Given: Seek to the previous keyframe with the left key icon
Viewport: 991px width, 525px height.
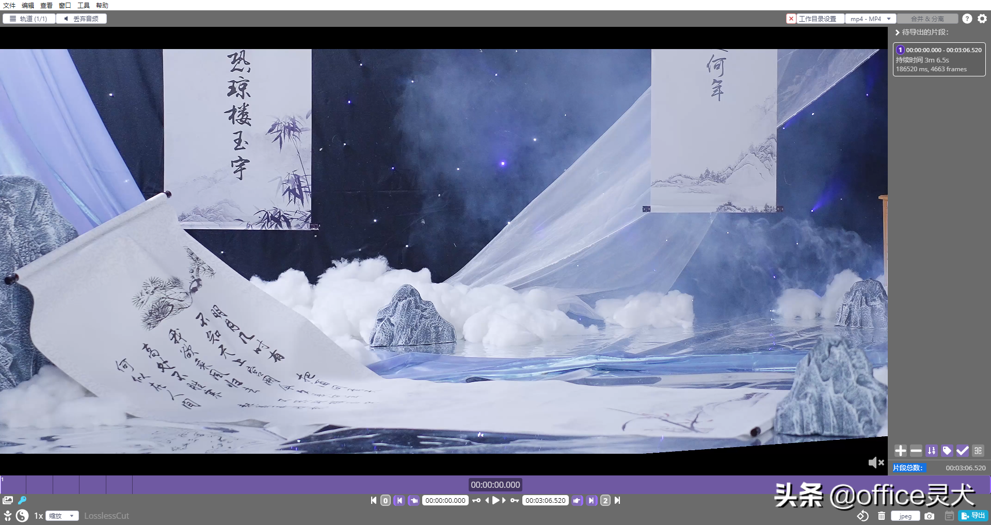Looking at the screenshot, I should (x=476, y=500).
